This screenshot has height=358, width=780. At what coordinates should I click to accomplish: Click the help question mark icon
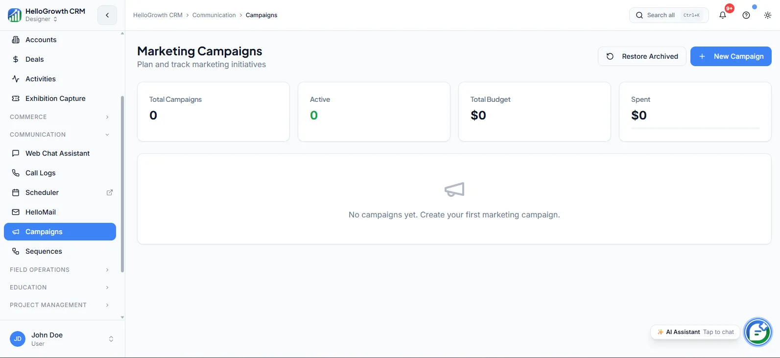point(746,15)
